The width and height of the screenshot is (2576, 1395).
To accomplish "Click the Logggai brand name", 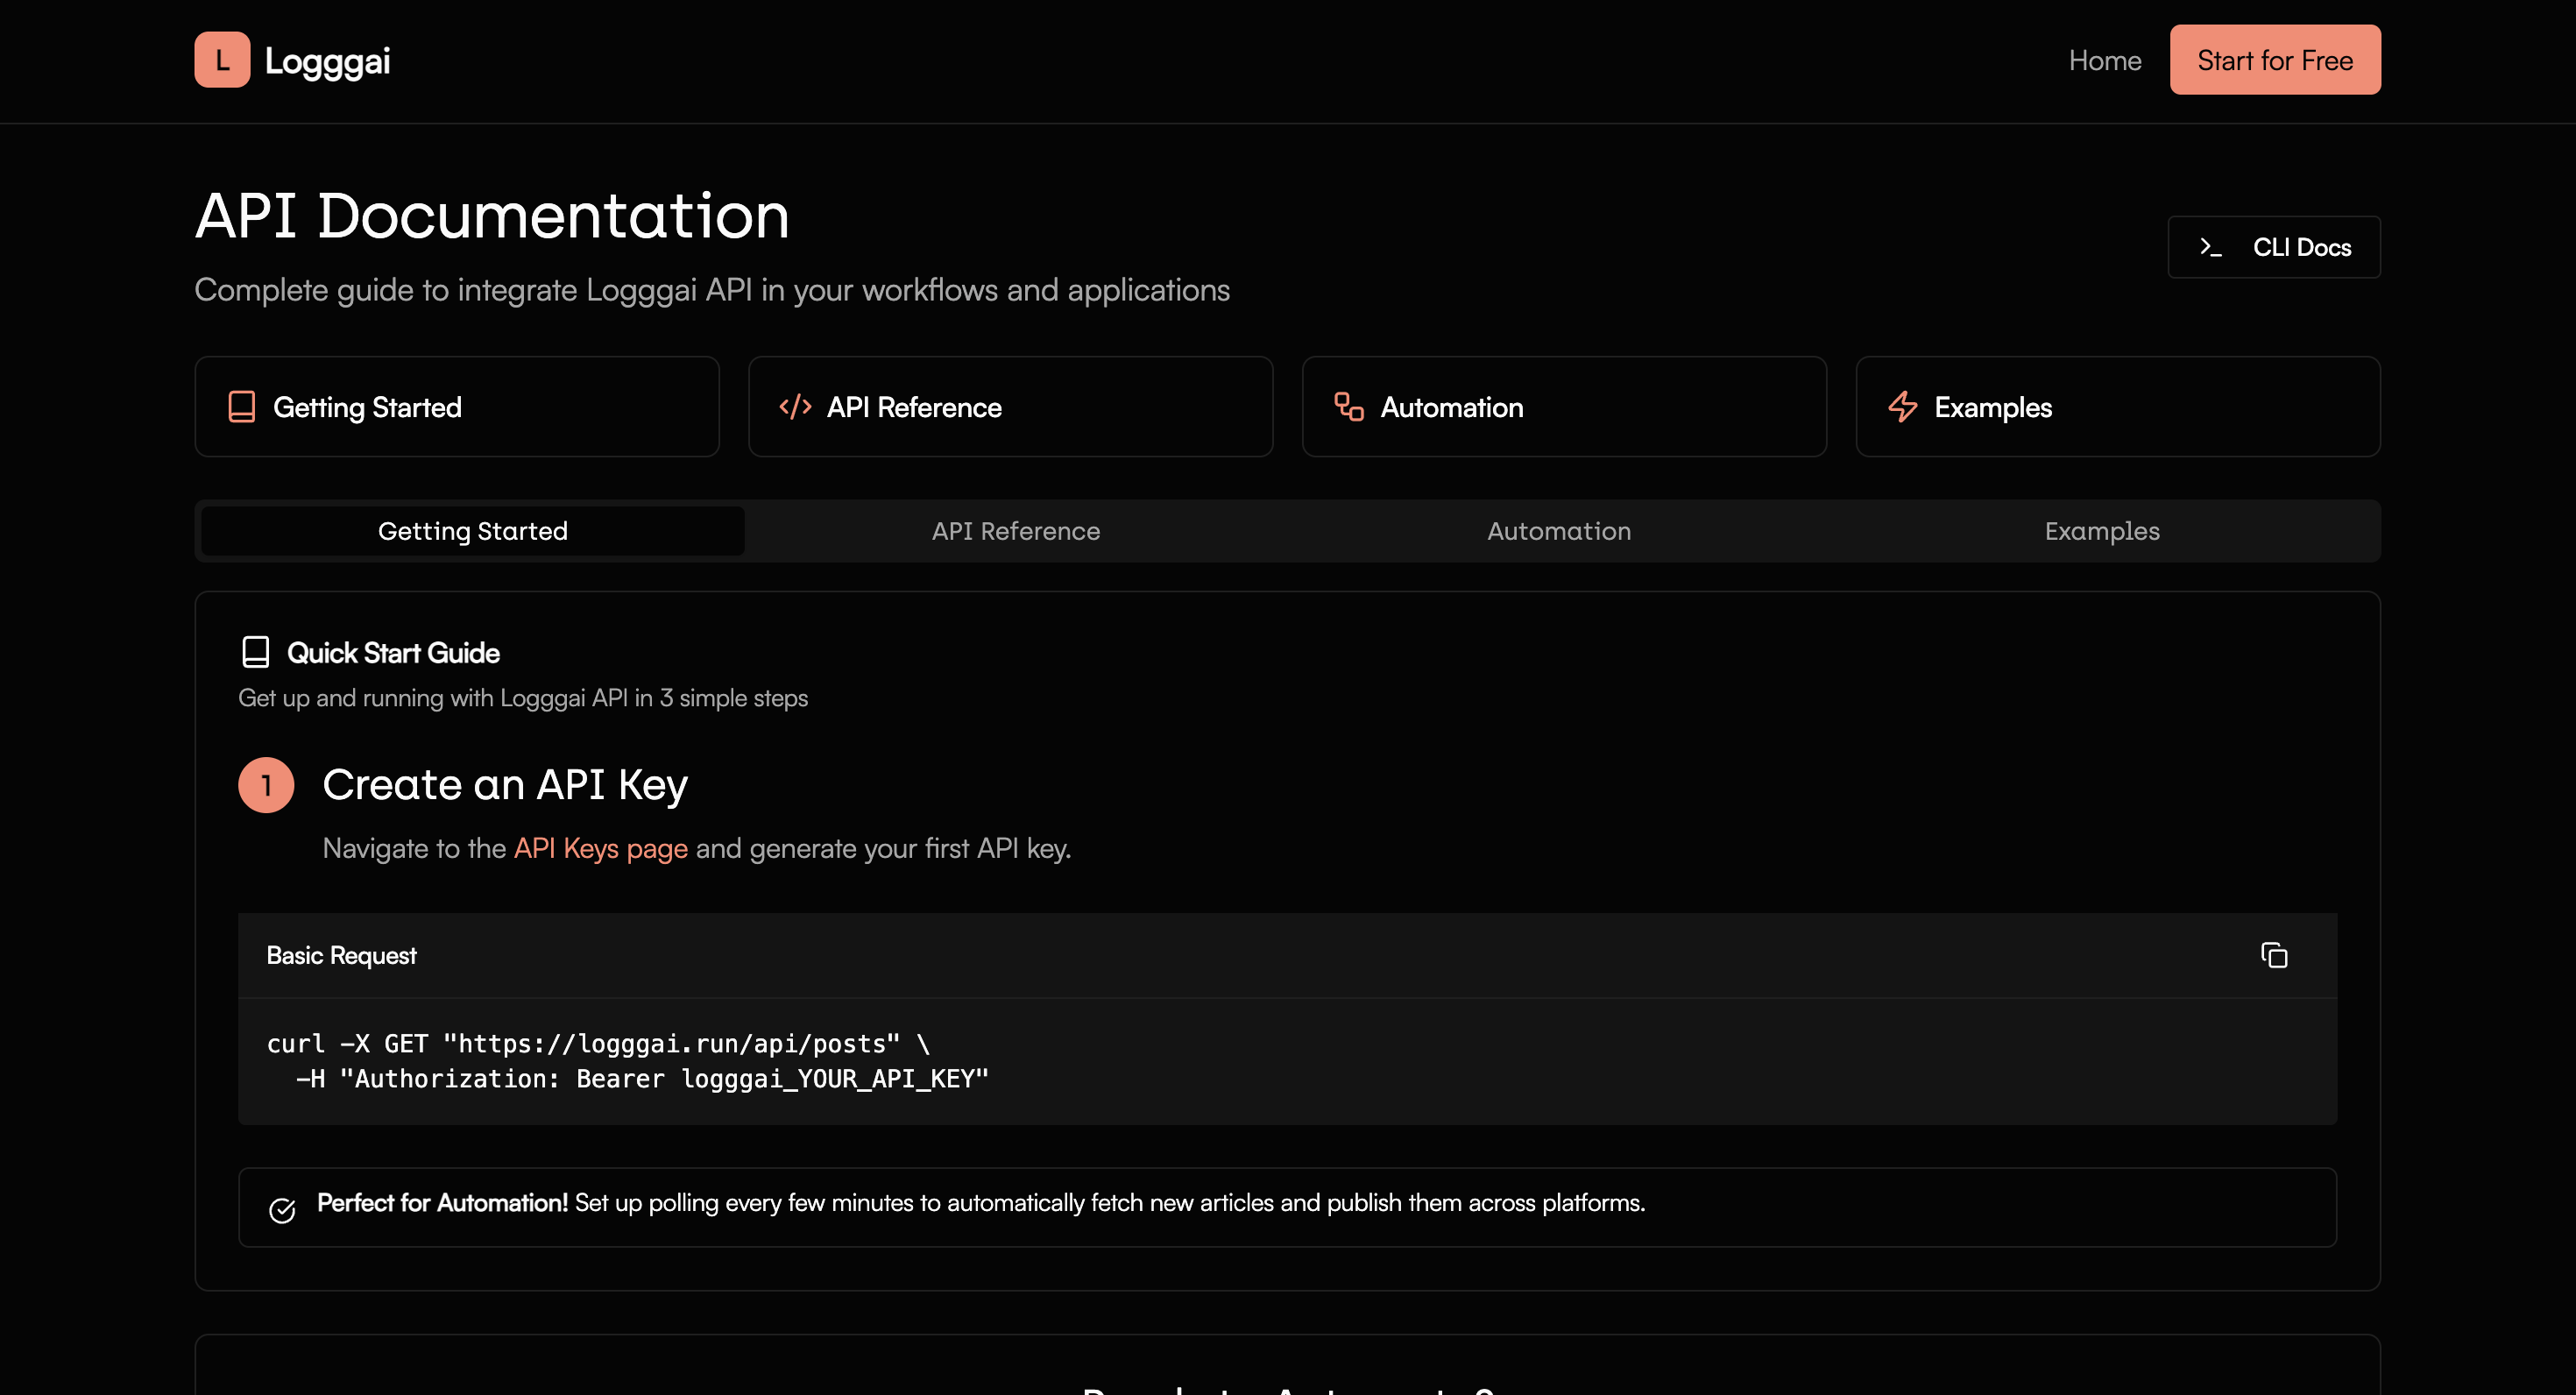I will 327,61.
